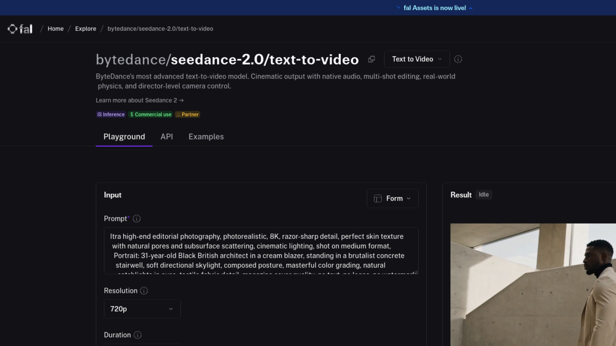Click the Inference tag
The width and height of the screenshot is (616, 346).
pos(111,114)
